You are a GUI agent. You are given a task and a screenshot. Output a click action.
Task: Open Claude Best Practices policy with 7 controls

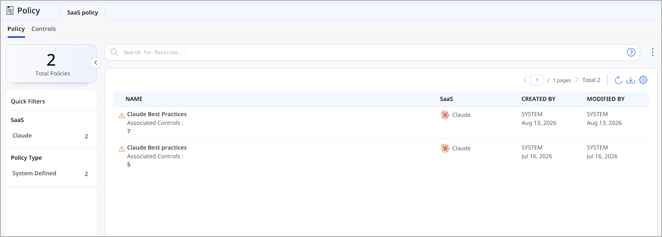click(157, 114)
